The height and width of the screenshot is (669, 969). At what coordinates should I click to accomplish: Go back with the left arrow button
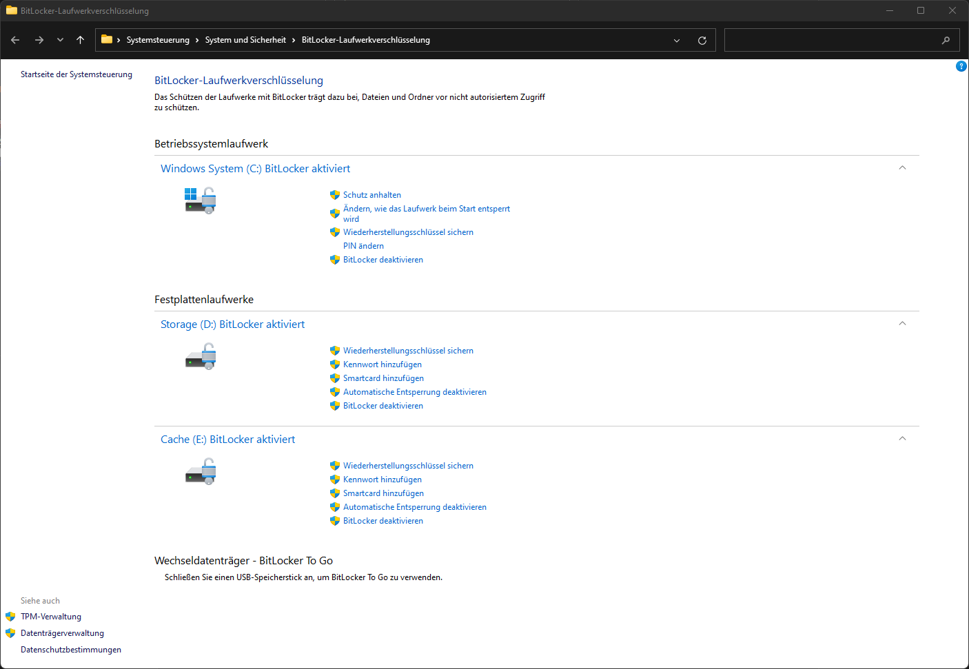pyautogui.click(x=15, y=40)
